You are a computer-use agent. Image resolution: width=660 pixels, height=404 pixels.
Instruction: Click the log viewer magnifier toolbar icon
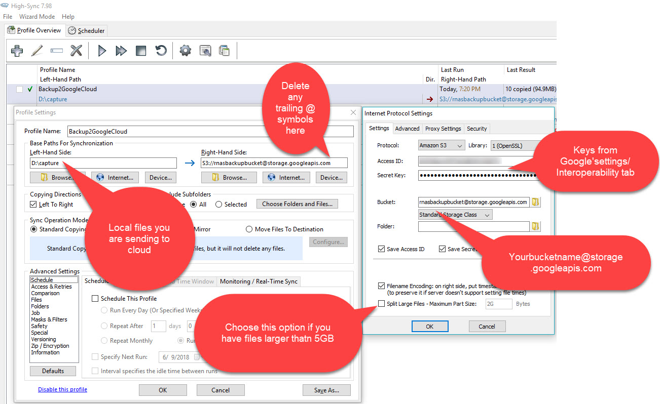click(205, 51)
